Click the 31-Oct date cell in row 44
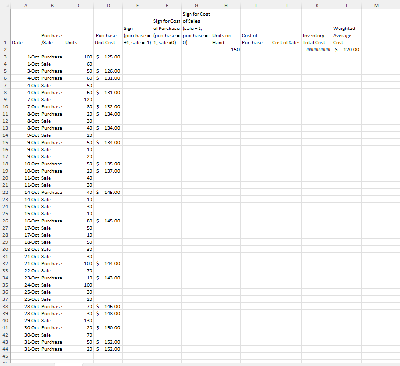400x366 pixels. (x=26, y=349)
